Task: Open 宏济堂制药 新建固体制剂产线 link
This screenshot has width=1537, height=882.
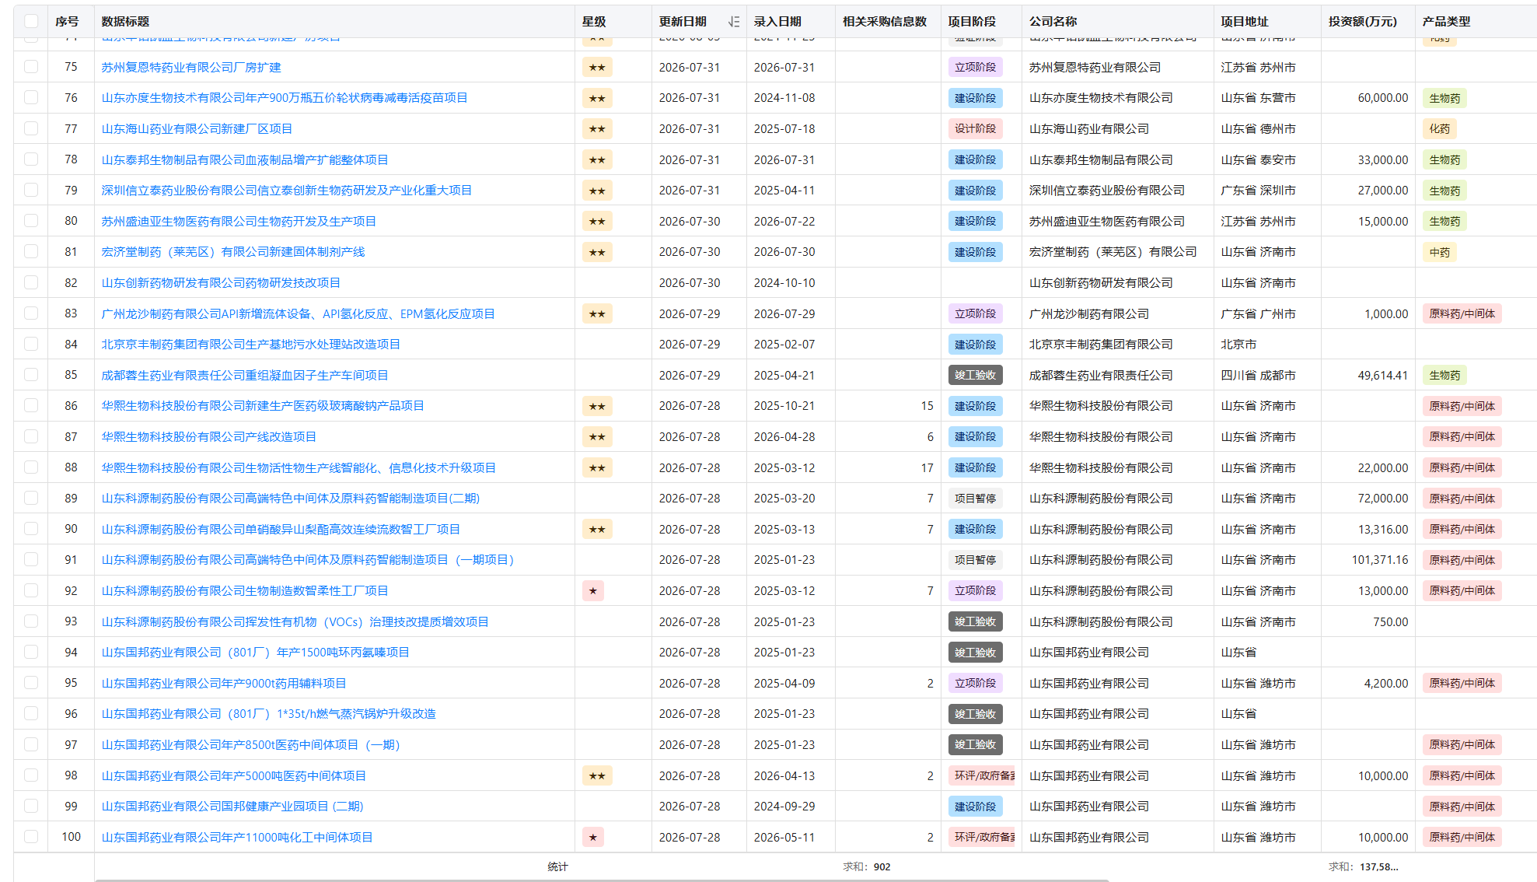Action: (233, 252)
